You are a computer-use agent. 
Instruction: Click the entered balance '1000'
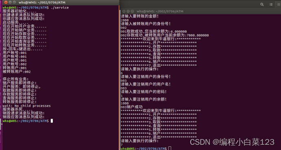point(125,103)
